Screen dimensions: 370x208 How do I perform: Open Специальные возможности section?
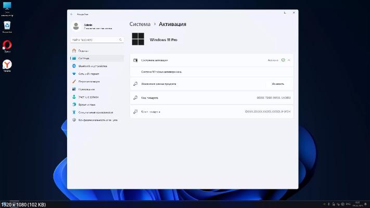(97, 112)
